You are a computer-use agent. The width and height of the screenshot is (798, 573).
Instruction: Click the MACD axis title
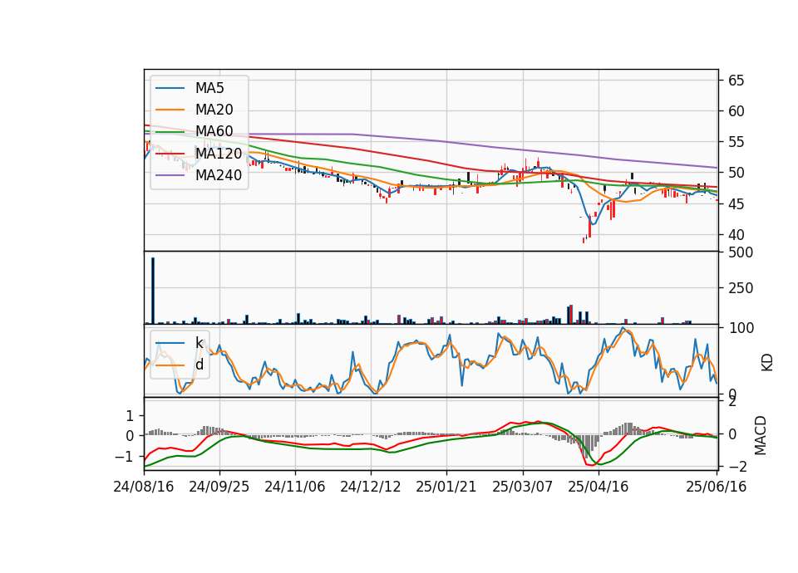761,435
